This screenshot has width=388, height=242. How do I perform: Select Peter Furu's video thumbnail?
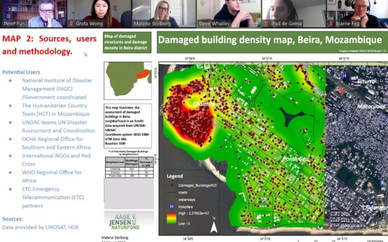click(32, 13)
